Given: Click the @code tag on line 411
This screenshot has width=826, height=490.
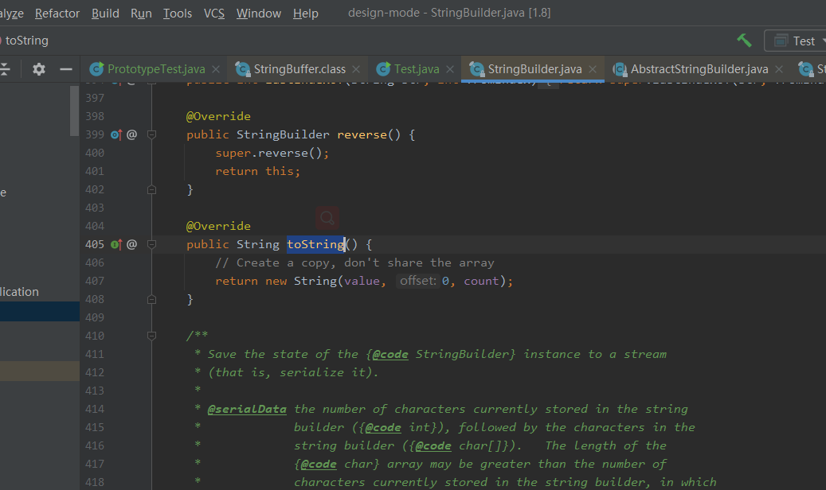Looking at the screenshot, I should coord(390,354).
